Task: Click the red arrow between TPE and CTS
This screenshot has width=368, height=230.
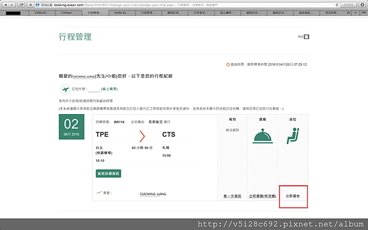Action: tap(142, 136)
